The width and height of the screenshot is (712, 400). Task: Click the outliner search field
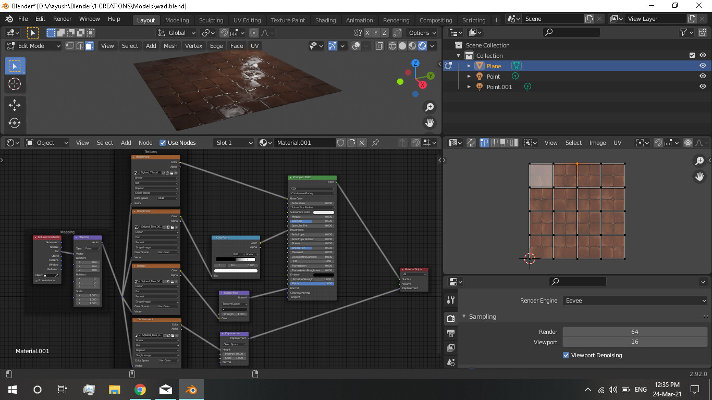[x=571, y=32]
